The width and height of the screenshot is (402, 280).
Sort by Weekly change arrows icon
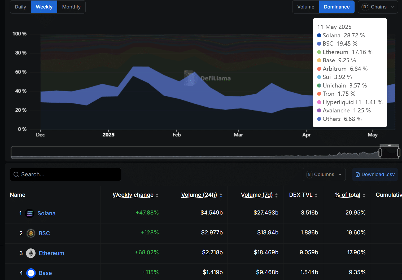coord(157,195)
